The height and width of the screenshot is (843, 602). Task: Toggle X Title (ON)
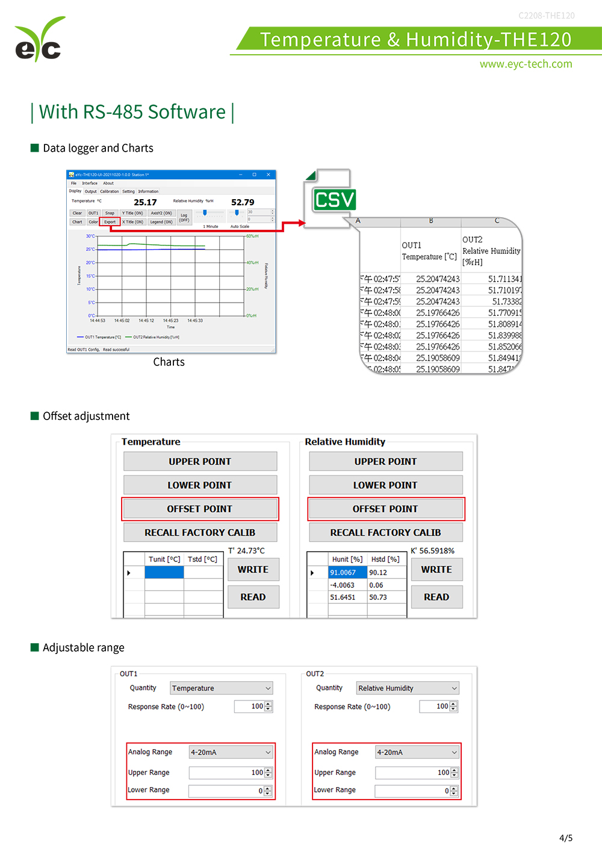[x=132, y=222]
